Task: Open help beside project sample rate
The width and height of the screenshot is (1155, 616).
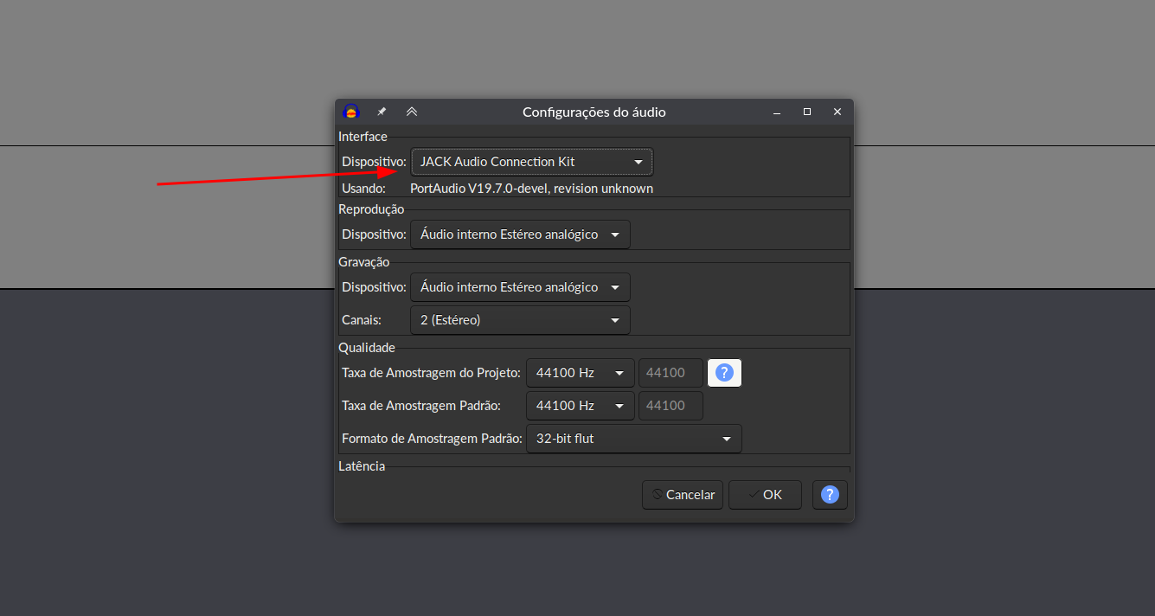Action: point(725,373)
